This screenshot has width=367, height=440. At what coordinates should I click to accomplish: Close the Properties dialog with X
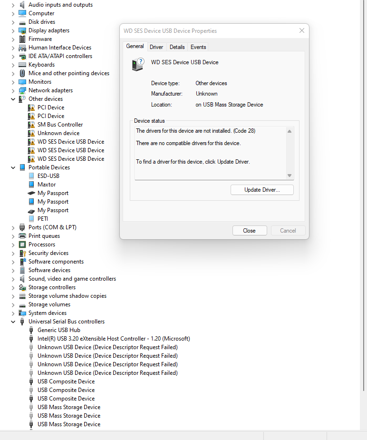(x=302, y=30)
